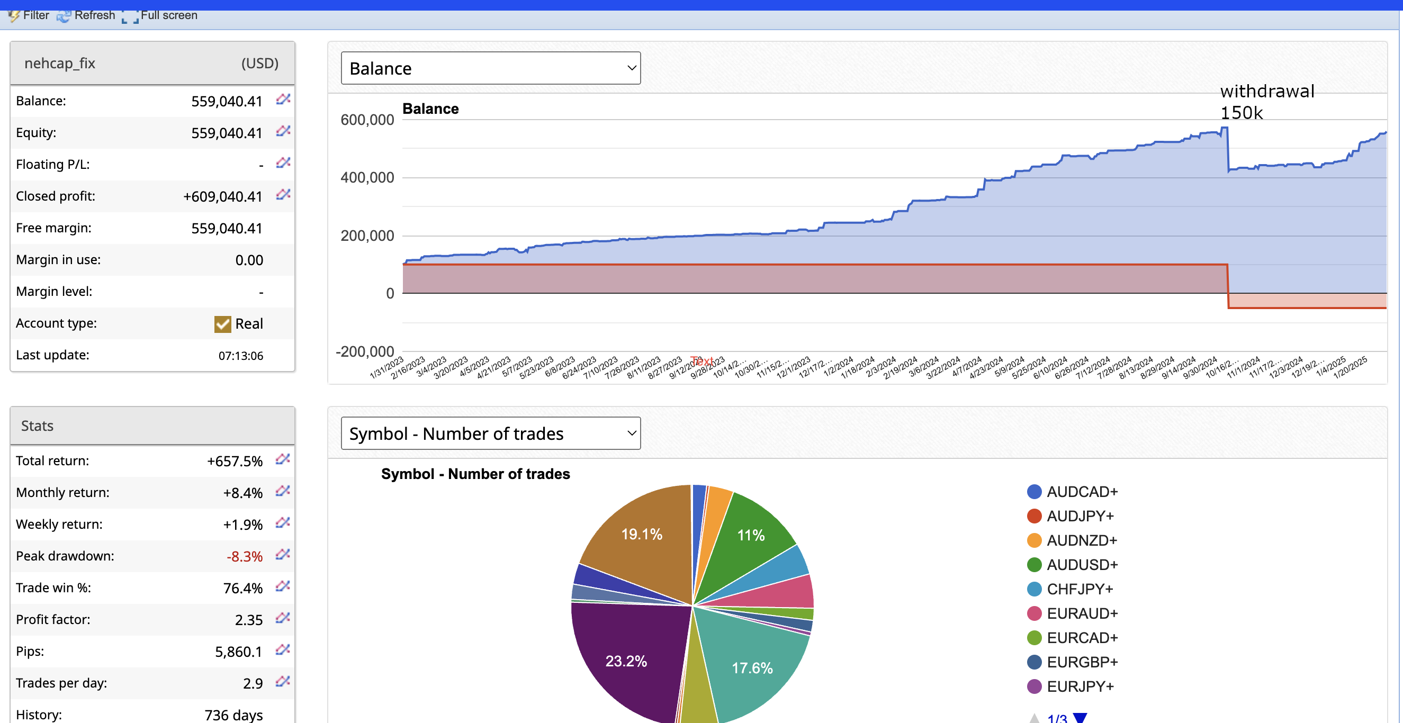Click Refresh in the toolbar
The width and height of the screenshot is (1403, 723).
86,15
